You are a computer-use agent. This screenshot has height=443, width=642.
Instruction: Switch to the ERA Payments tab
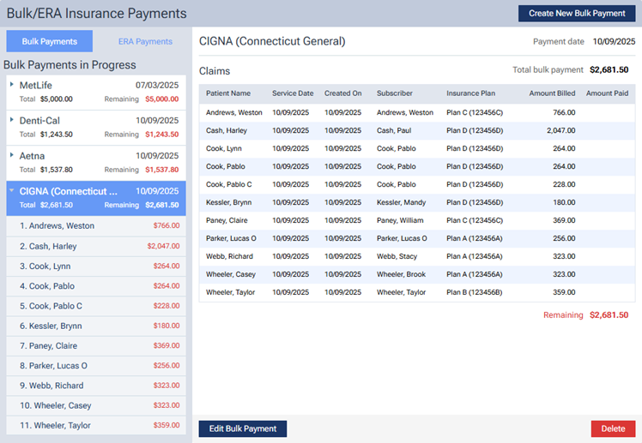[x=145, y=41]
